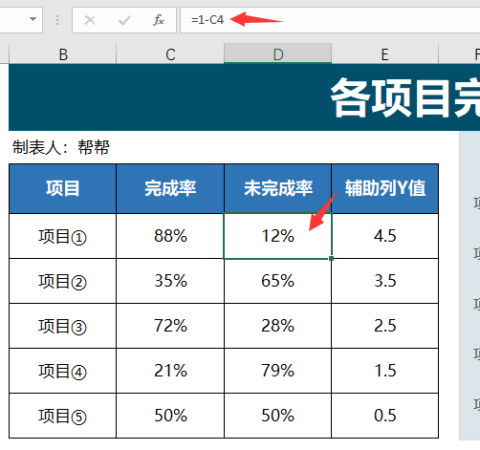Select the 项目④ cell
Viewport: 480px width, 450px height.
(x=63, y=371)
